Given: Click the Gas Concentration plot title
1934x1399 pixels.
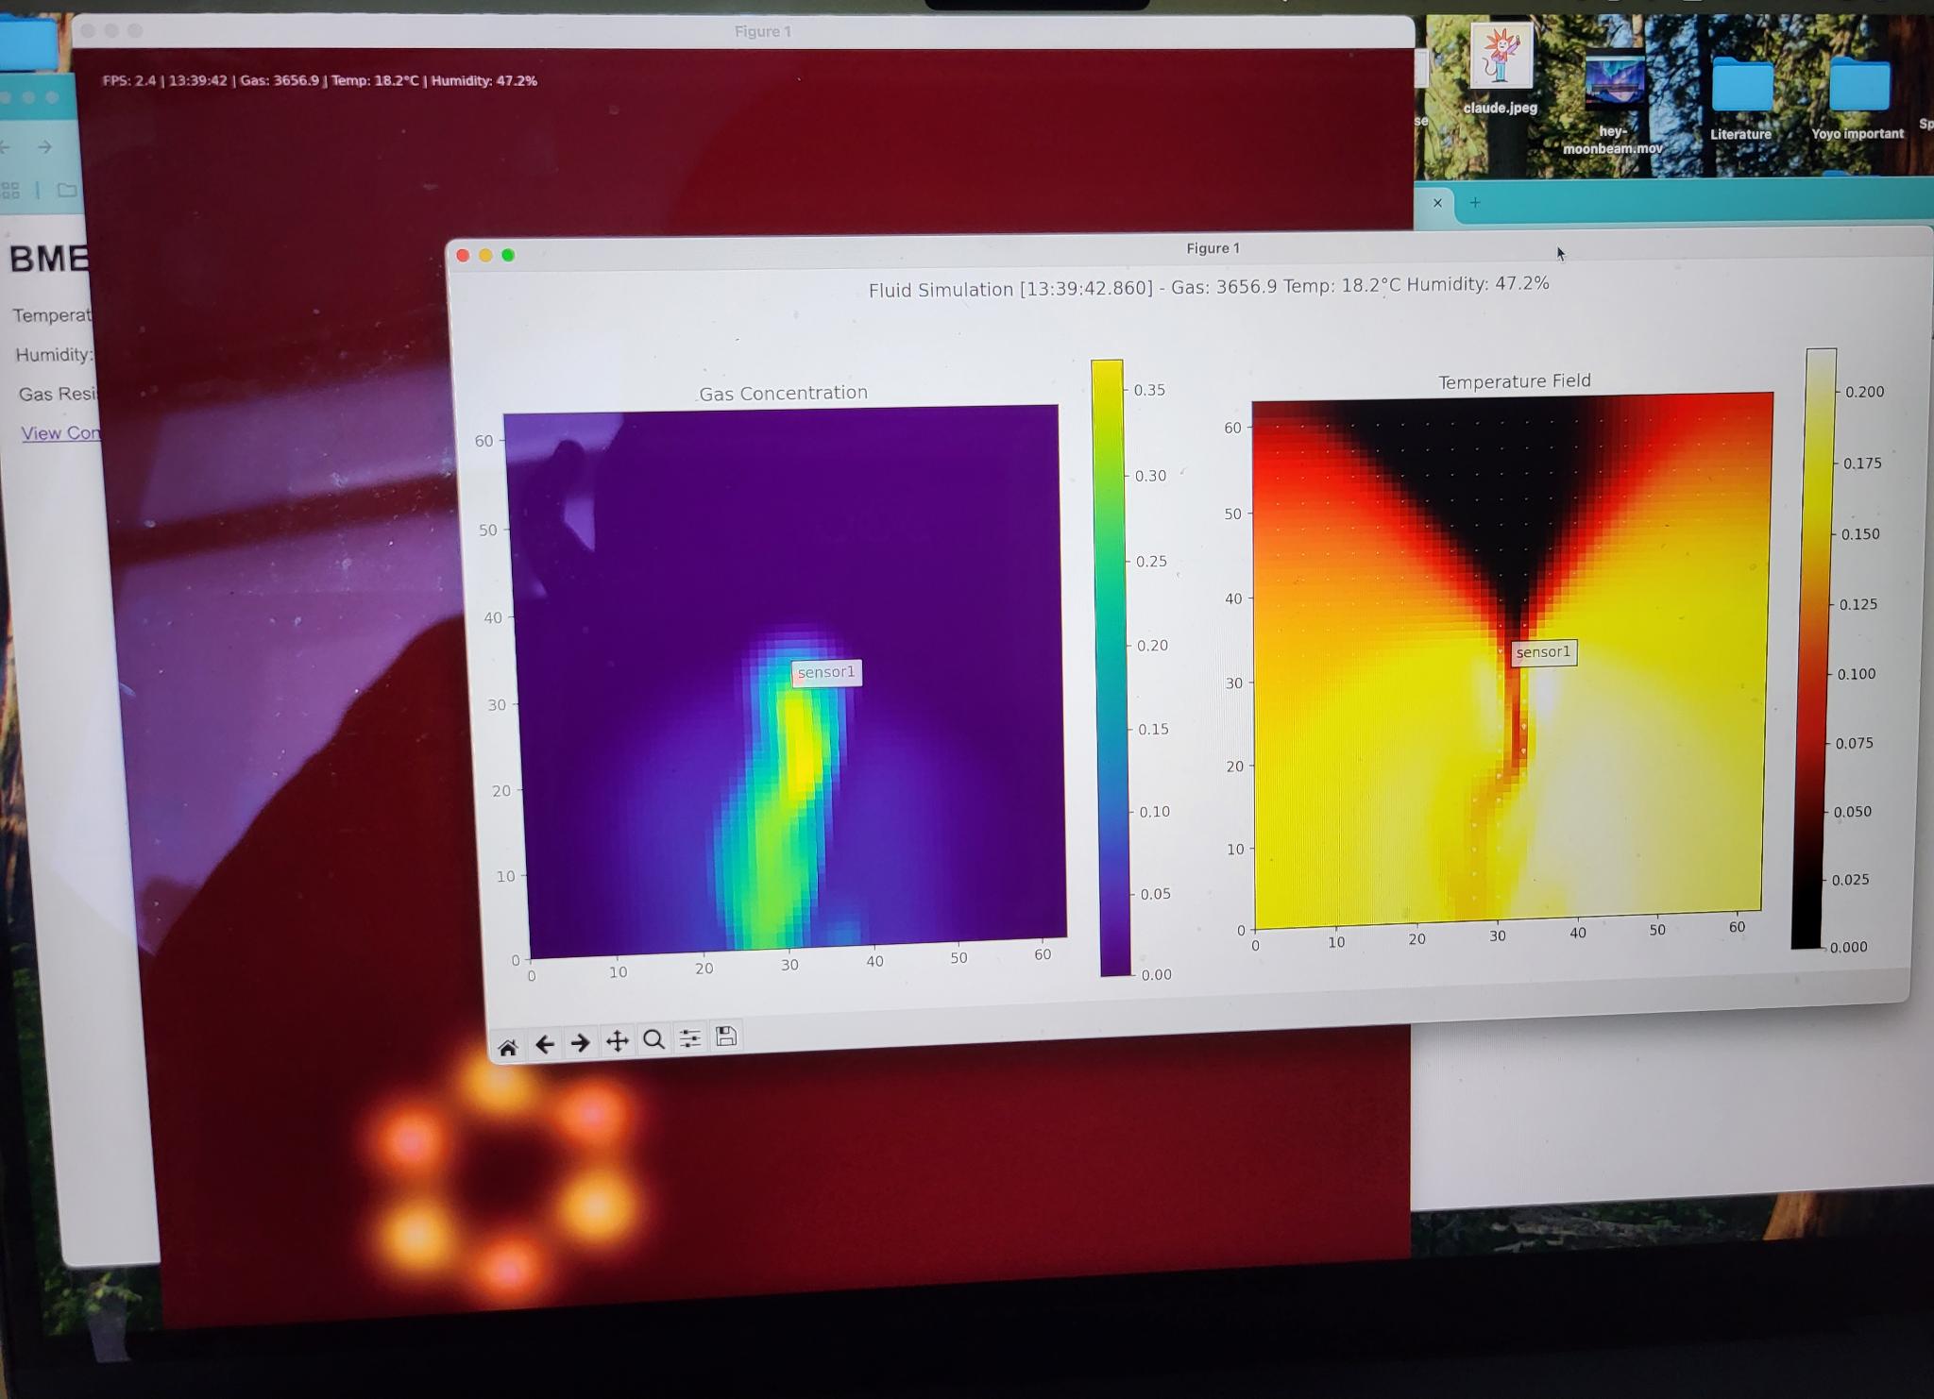Looking at the screenshot, I should pos(783,393).
